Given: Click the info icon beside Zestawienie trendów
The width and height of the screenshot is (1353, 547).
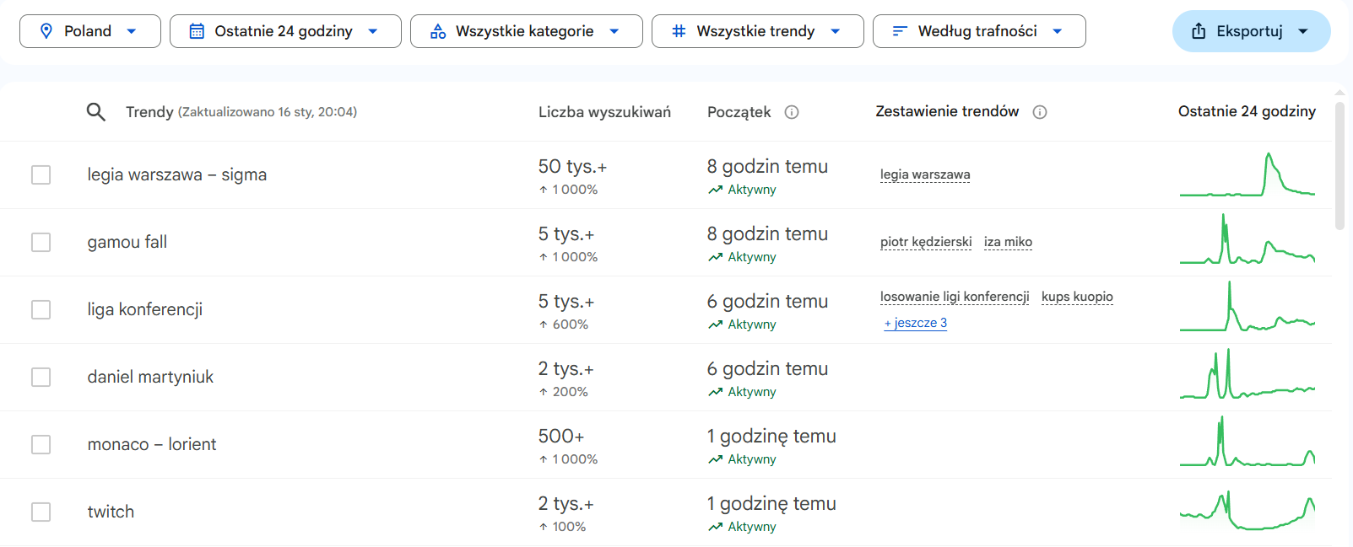Looking at the screenshot, I should tap(1040, 112).
